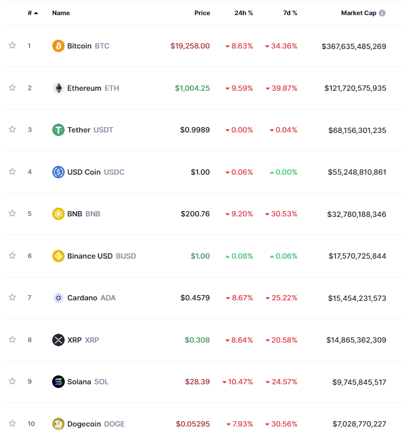Click the Cardano logo icon

[58, 298]
